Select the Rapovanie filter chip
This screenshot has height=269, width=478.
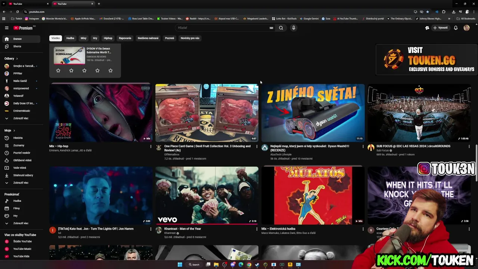(x=125, y=38)
